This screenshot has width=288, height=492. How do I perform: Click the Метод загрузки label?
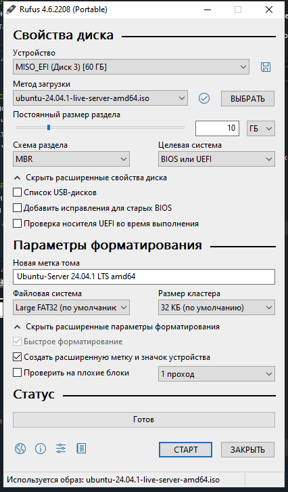[42, 84]
